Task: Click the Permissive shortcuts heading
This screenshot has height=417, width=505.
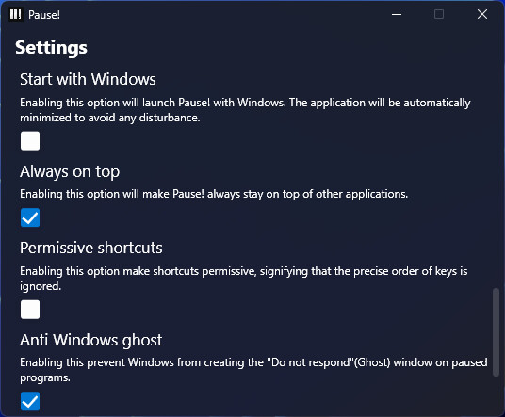Action: pyautogui.click(x=91, y=248)
